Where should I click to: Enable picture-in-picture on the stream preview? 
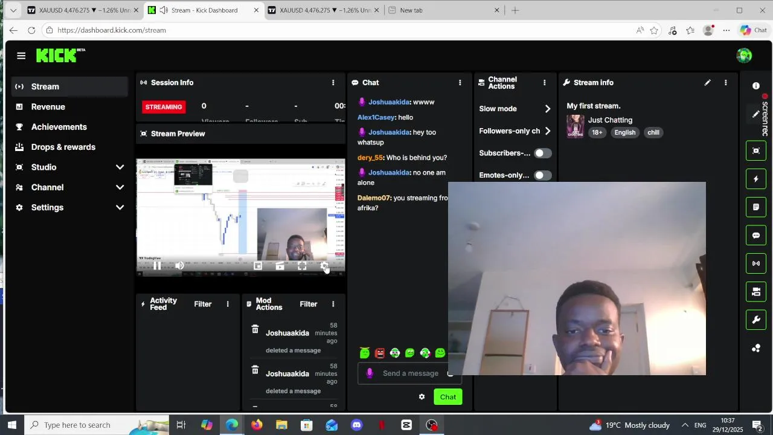click(258, 266)
